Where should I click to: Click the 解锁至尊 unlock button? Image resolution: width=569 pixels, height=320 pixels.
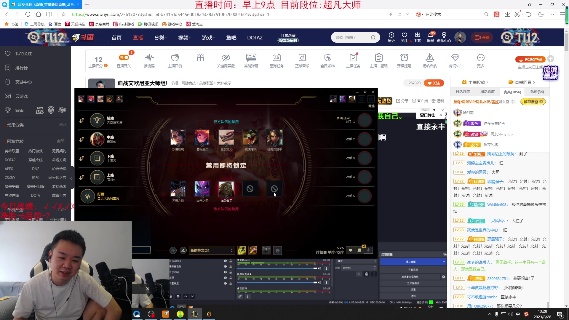click(533, 102)
